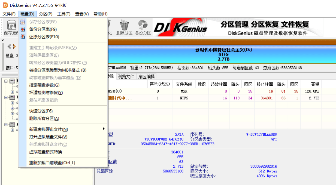Collapse the first disk node in tree

point(6,81)
